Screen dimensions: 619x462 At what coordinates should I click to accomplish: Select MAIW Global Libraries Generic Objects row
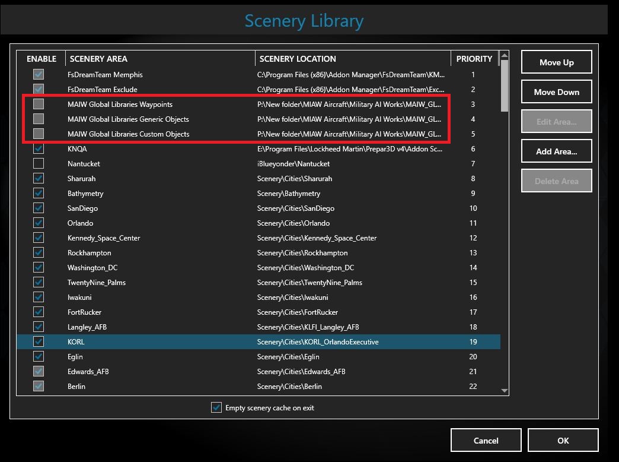[259, 119]
